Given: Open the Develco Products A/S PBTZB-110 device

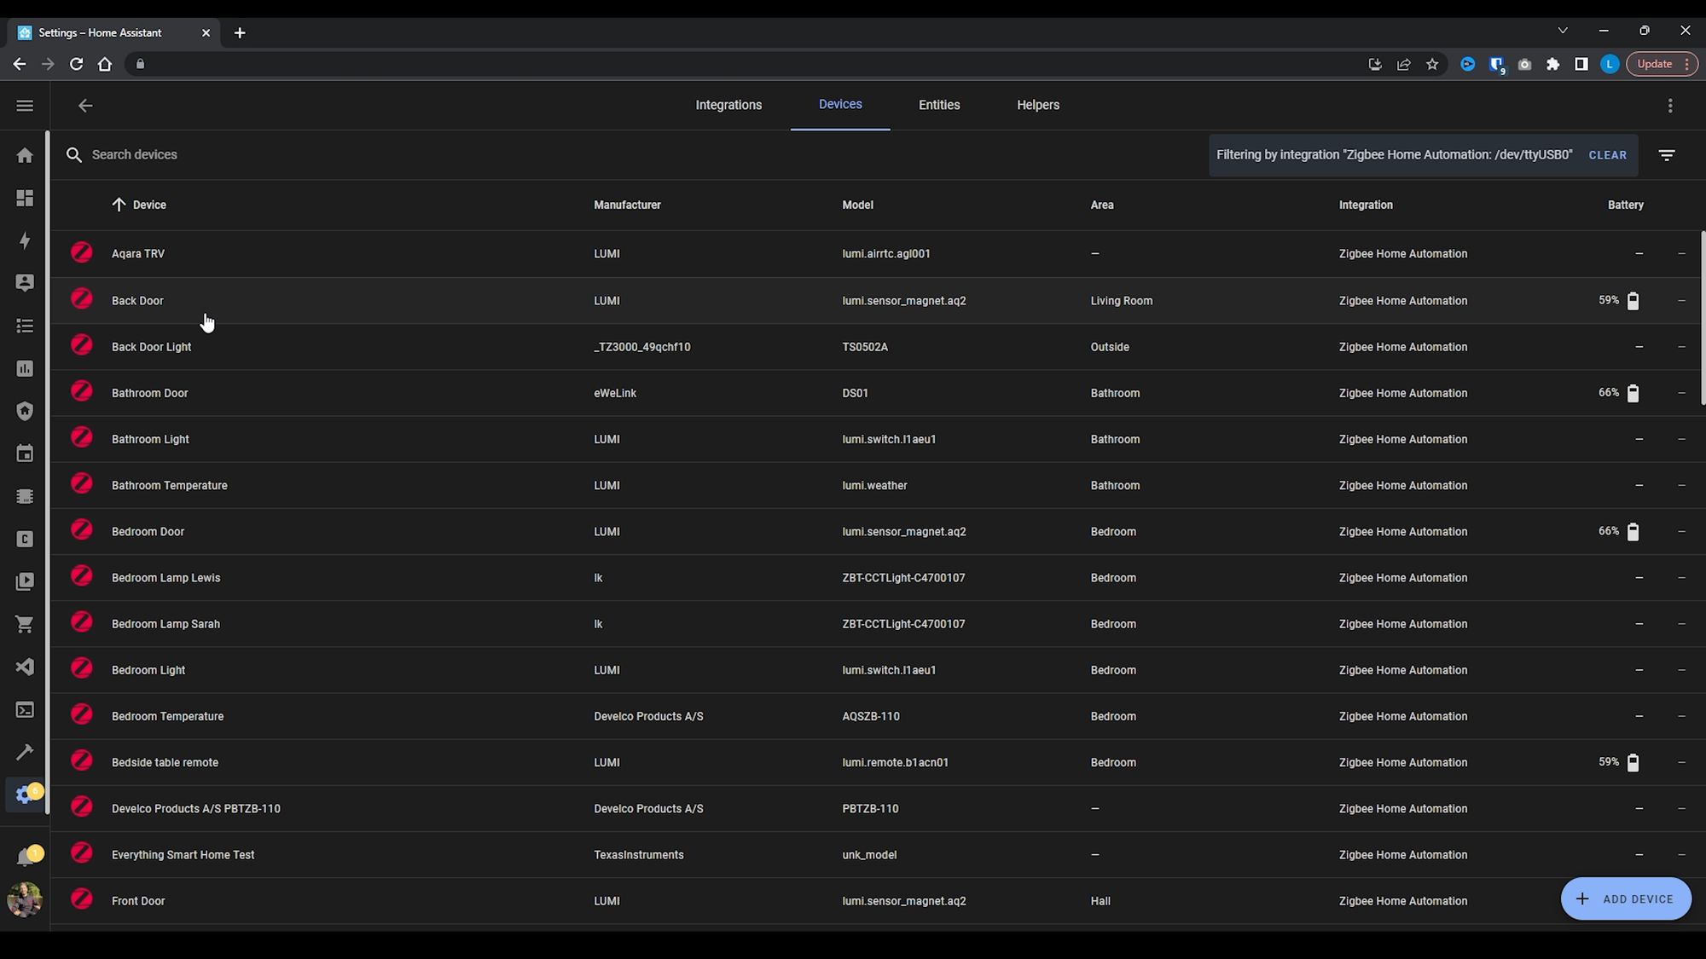Looking at the screenshot, I should click(876, 808).
